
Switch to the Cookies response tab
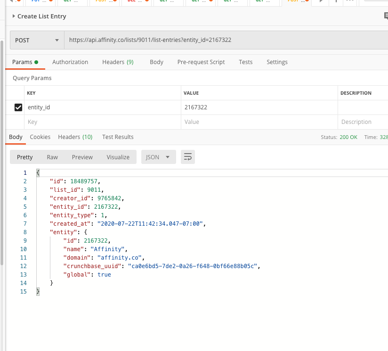[40, 137]
